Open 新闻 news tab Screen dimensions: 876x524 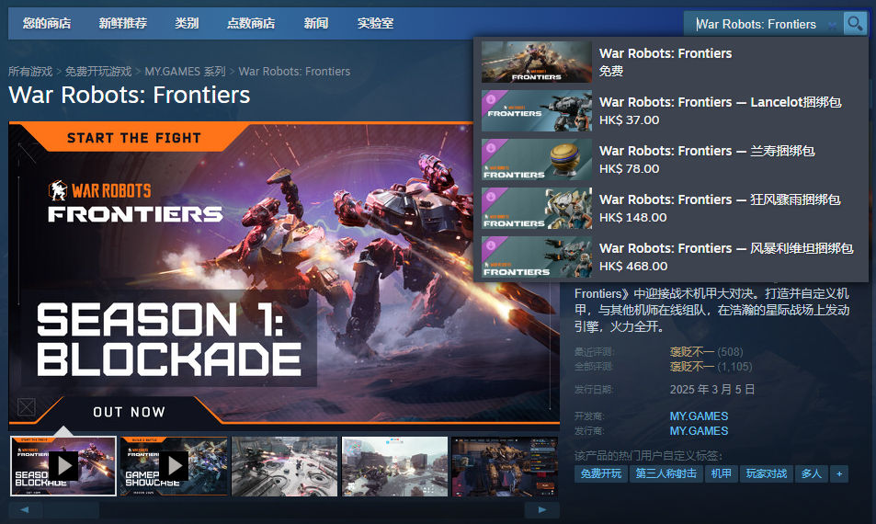point(316,24)
